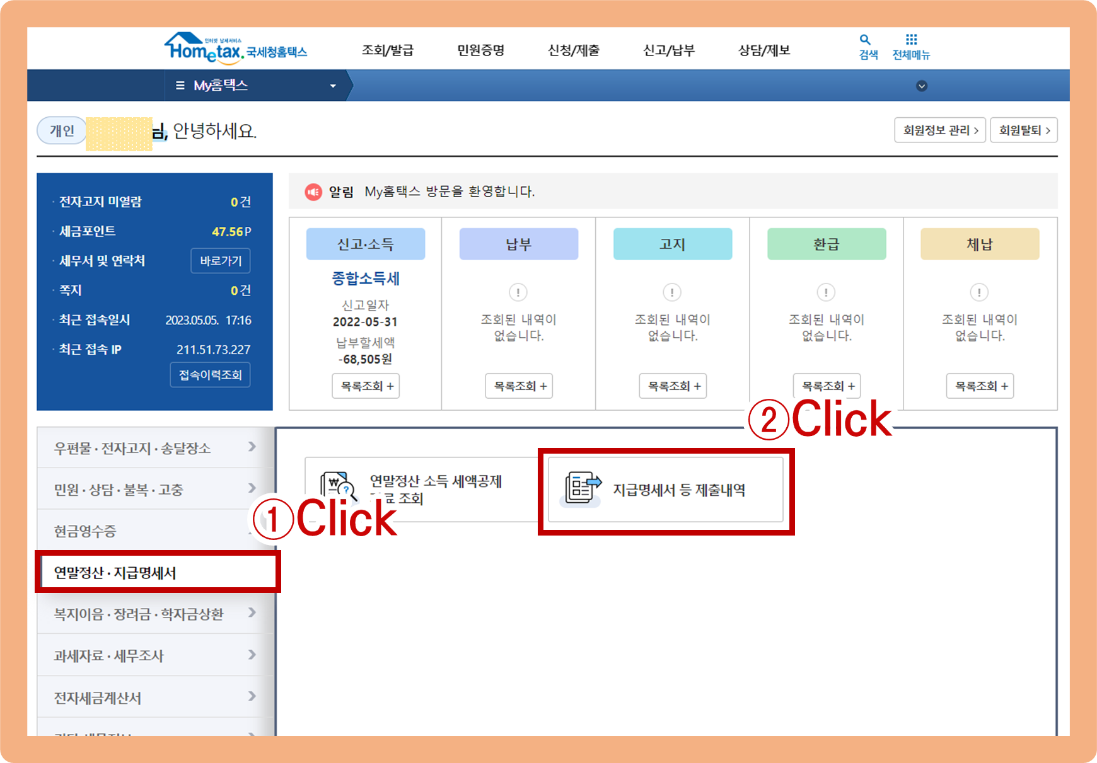Open the 신청/제출 menu
1097x763 pixels.
574,50
